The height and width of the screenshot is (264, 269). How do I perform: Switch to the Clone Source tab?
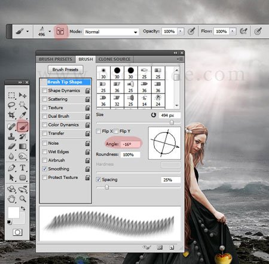[115, 59]
